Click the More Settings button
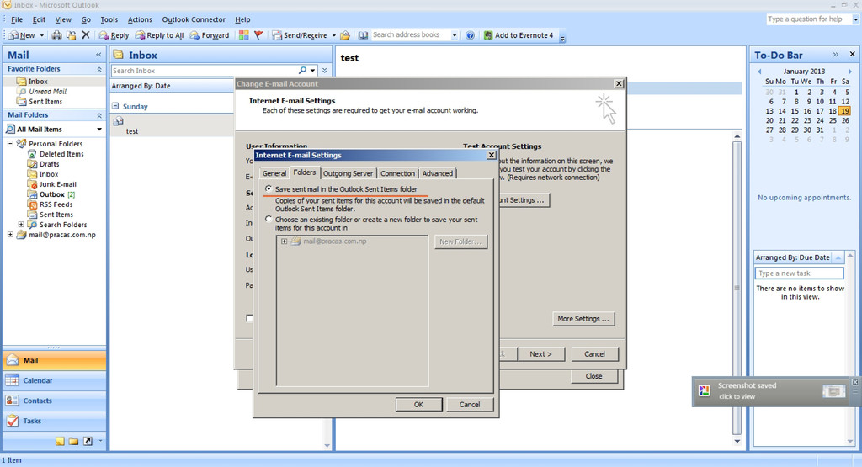862x467 pixels. point(583,319)
